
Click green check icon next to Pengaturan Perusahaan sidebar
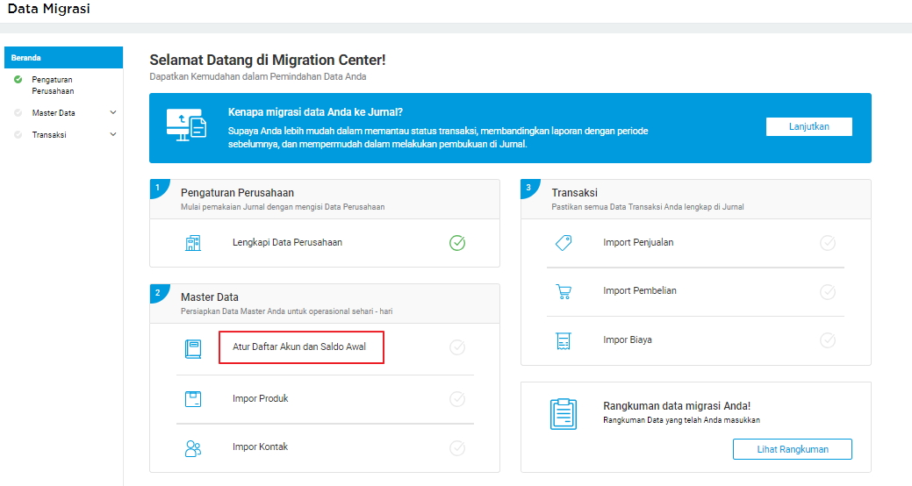pos(18,80)
